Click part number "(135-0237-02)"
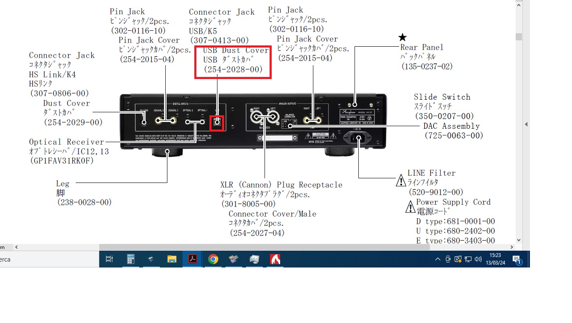Screen dimensions: 572x323 point(427,66)
